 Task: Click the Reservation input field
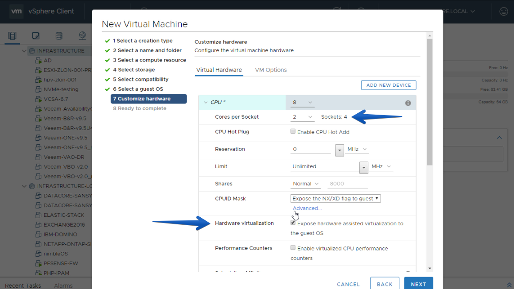coord(311,149)
